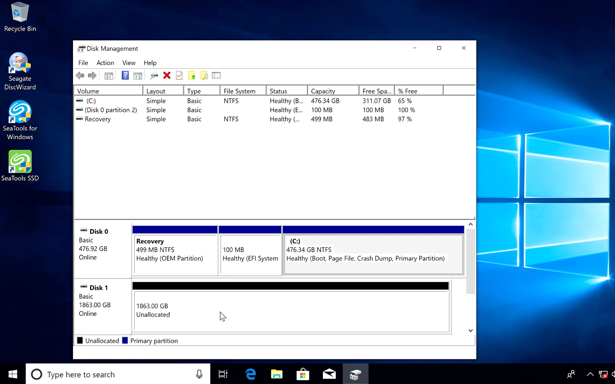This screenshot has width=615, height=384.
Task: Toggle the Show/Hide Console Tree icon
Action: 109,76
